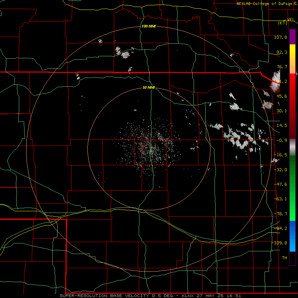The height and width of the screenshot is (298, 298).
Task: Select the -109.8 velocity scale value
Action: coord(279,243)
